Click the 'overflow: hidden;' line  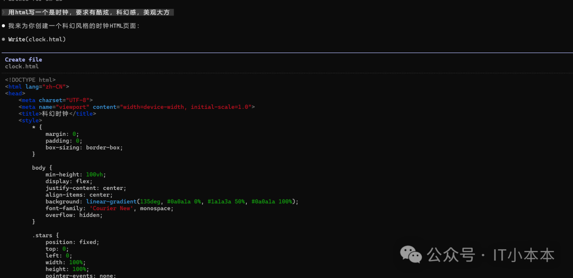74,215
